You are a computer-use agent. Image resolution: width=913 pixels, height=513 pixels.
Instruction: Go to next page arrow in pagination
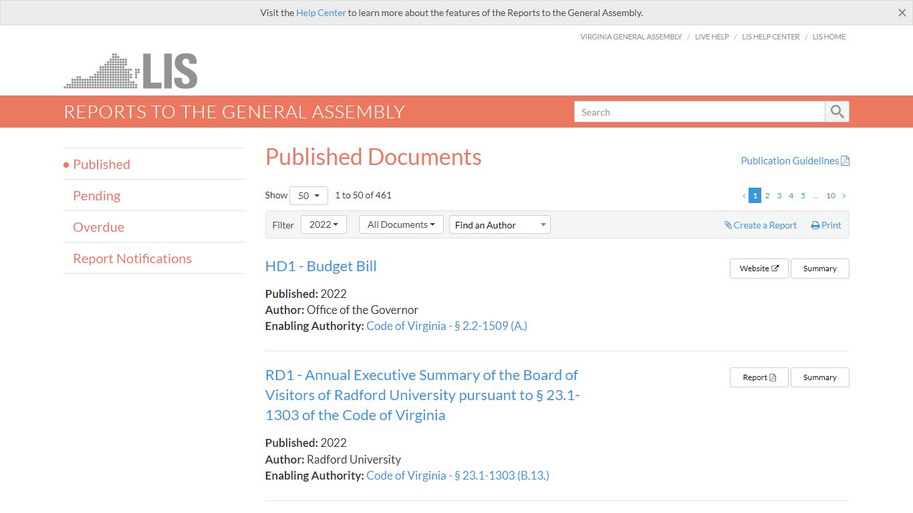[844, 196]
